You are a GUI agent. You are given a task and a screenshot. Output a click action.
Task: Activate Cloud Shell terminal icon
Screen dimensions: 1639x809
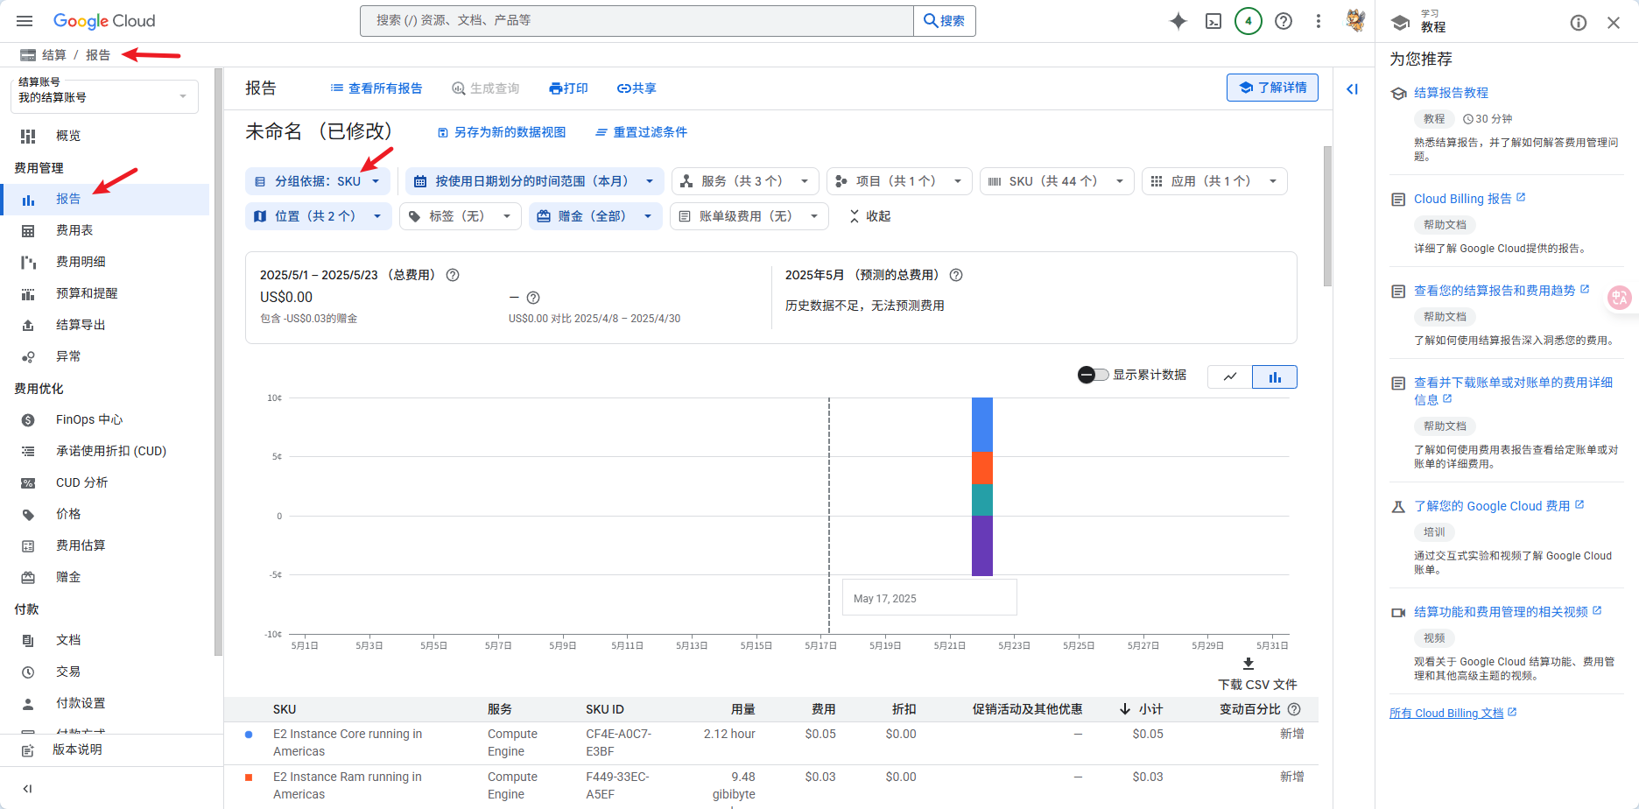tap(1213, 21)
